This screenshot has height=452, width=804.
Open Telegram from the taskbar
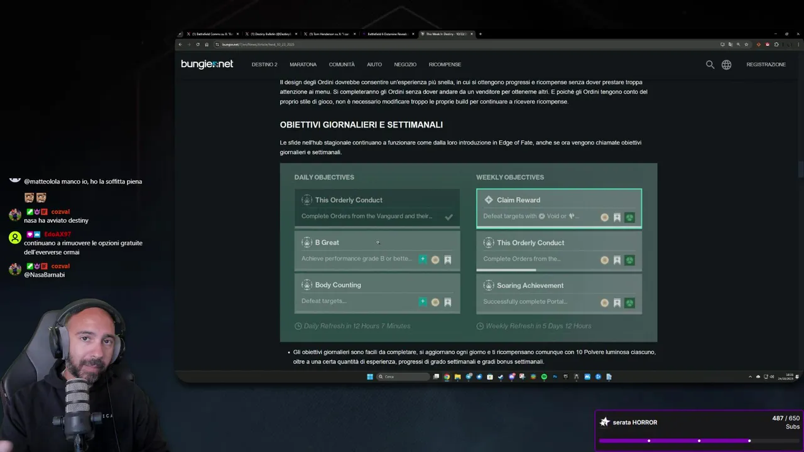pyautogui.click(x=469, y=377)
